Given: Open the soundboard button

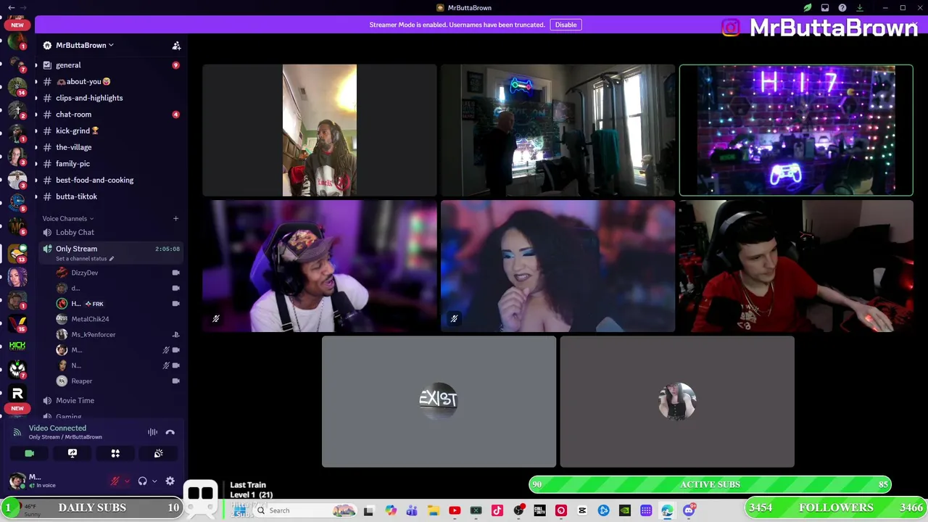Looking at the screenshot, I should tap(158, 453).
